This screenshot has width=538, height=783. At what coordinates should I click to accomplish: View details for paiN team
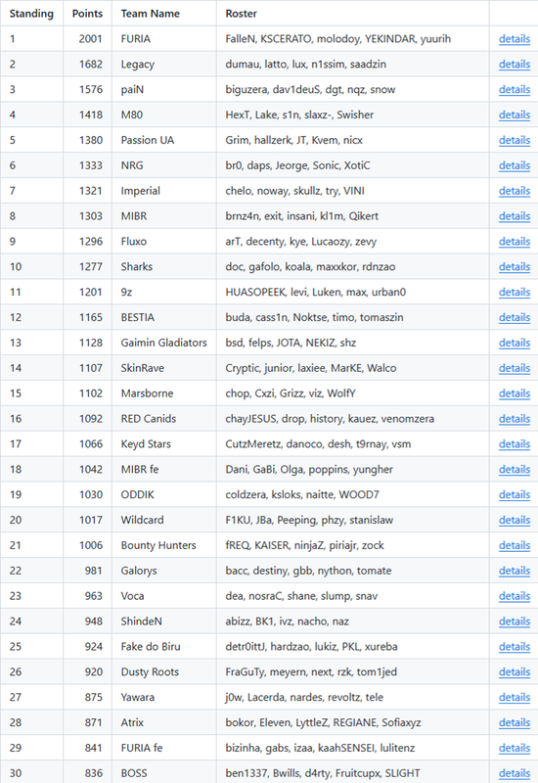515,90
